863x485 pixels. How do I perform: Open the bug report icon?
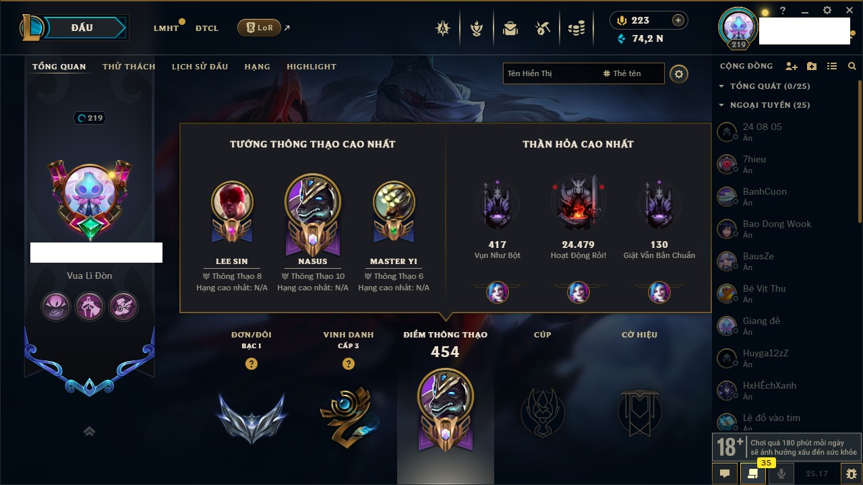coord(852,474)
